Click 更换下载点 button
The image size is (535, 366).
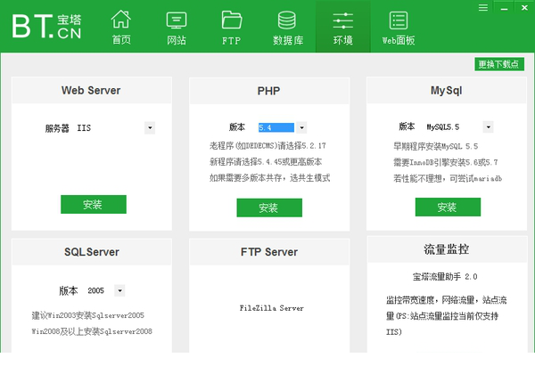coord(499,64)
